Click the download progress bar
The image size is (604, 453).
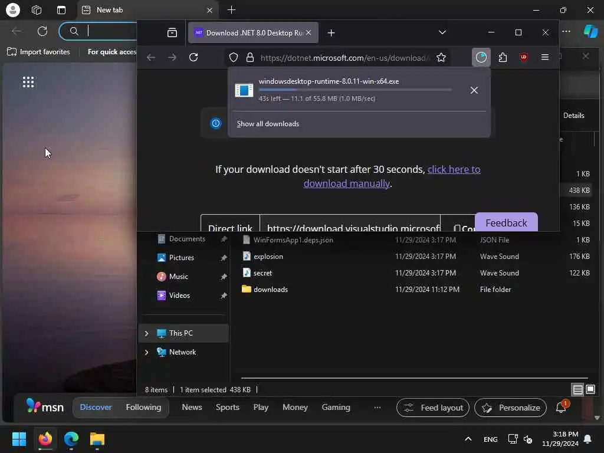[355, 90]
